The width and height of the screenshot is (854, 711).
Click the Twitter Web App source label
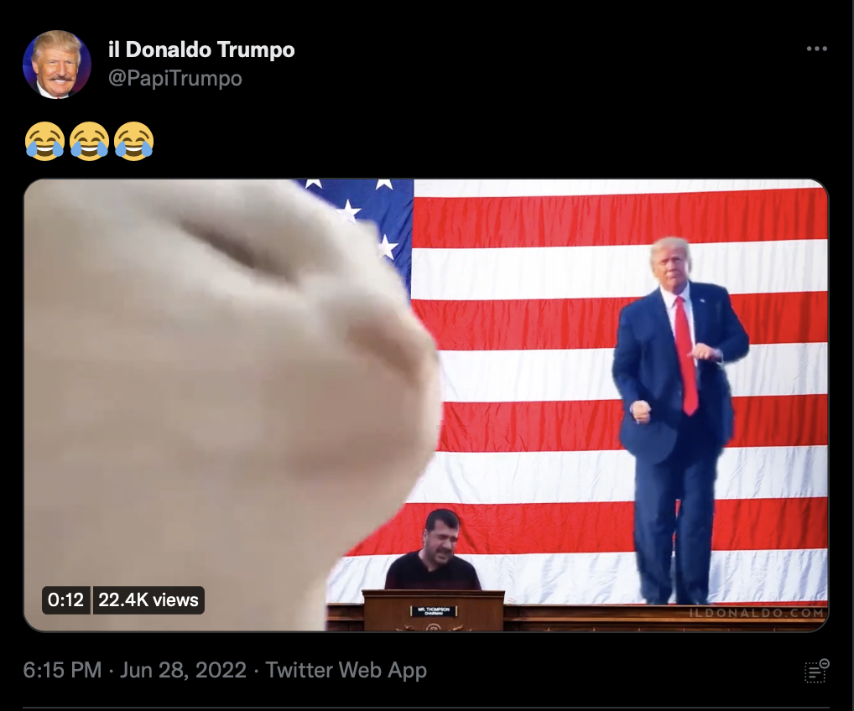point(346,670)
